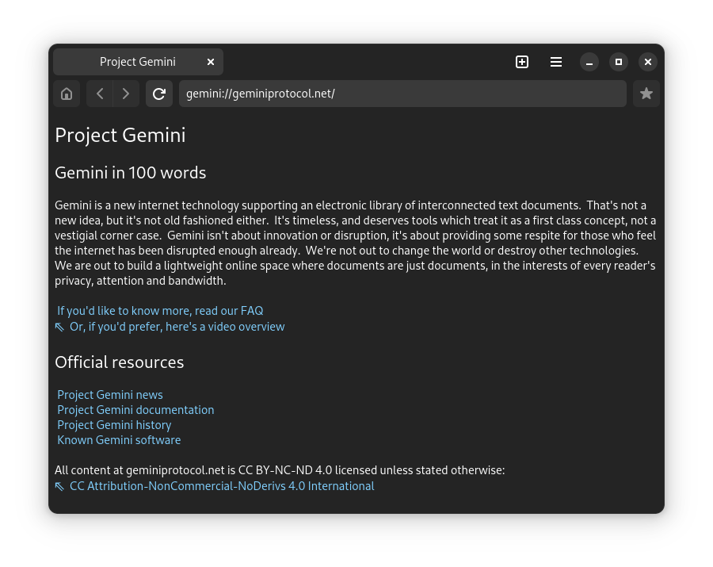
Task: Browse Known Gemini software link
Action: click(119, 440)
